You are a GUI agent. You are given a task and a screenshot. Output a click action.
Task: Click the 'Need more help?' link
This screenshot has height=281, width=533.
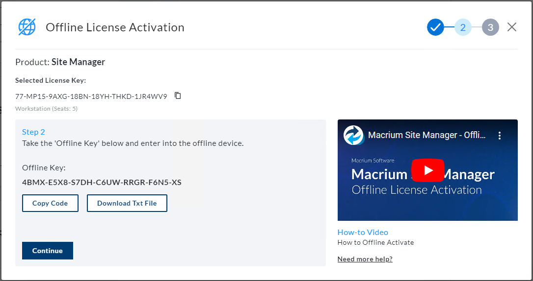[x=365, y=259]
